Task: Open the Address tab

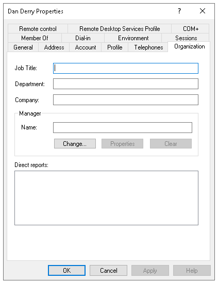Action: coord(54,47)
